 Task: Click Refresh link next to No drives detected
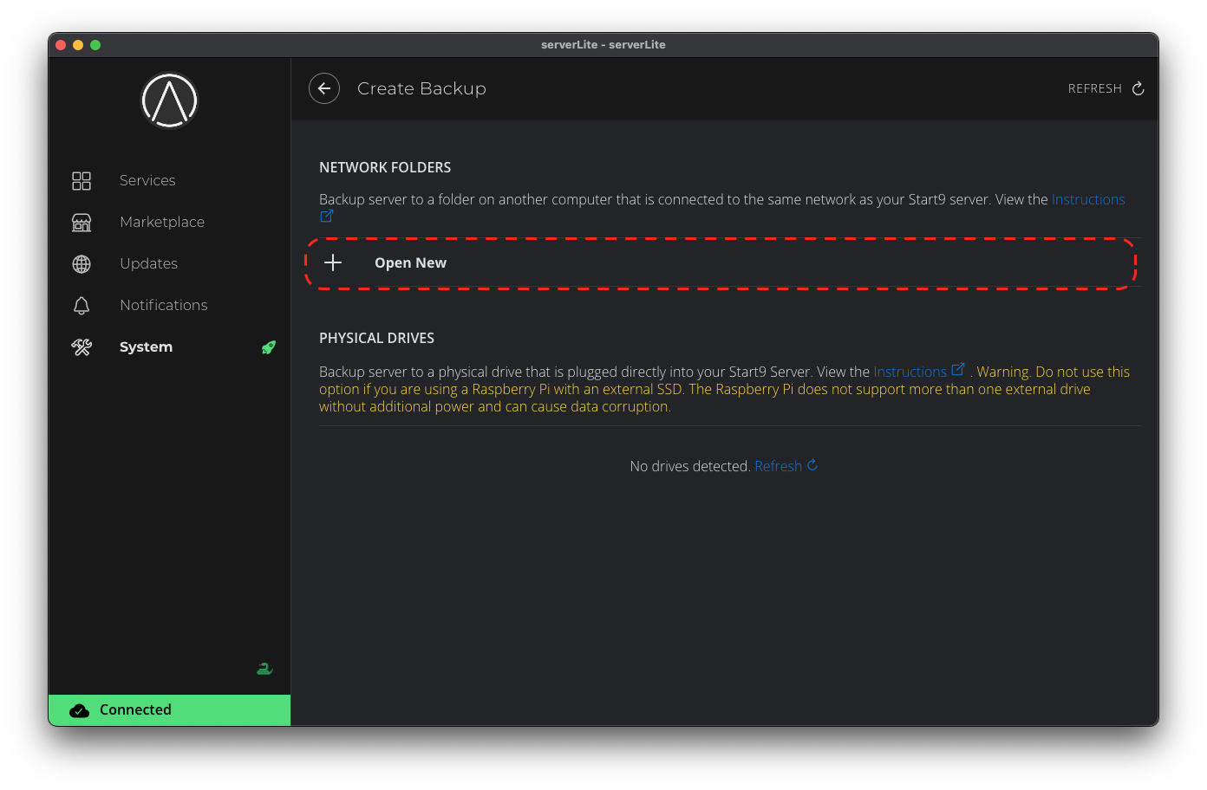point(779,466)
